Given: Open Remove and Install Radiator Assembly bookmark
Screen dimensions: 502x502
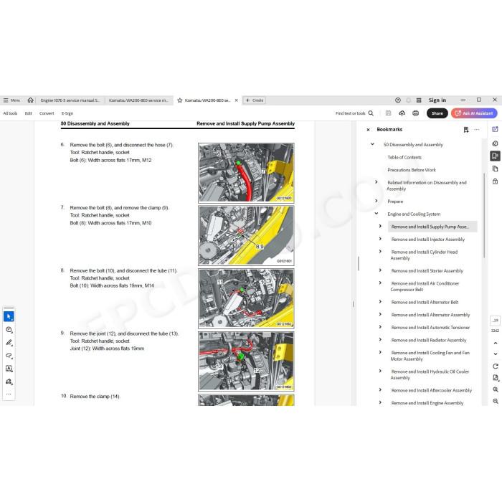Looking at the screenshot, I should click(429, 341).
